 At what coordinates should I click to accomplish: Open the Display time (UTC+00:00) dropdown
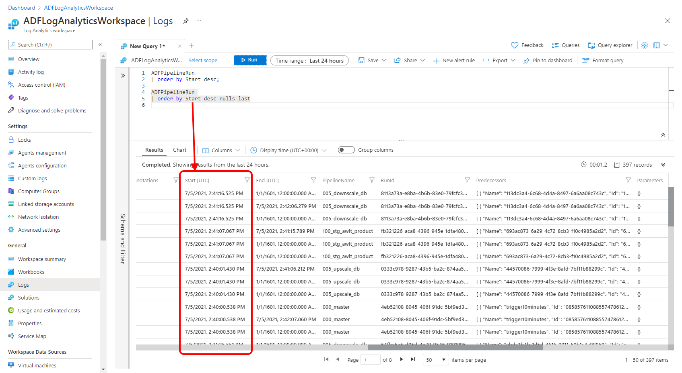coord(288,150)
